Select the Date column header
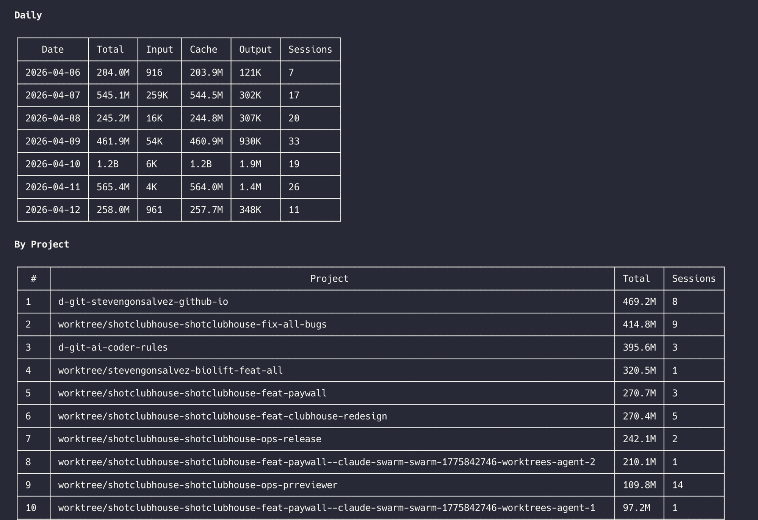Viewport: 758px width, 520px height. (x=52, y=49)
